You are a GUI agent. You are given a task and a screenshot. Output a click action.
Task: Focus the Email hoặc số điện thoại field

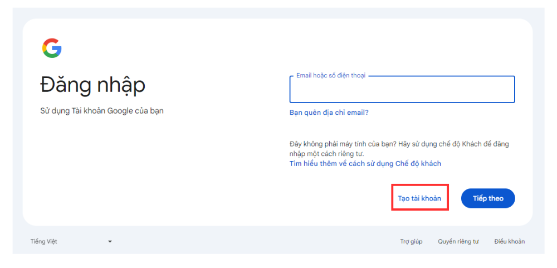[402, 90]
